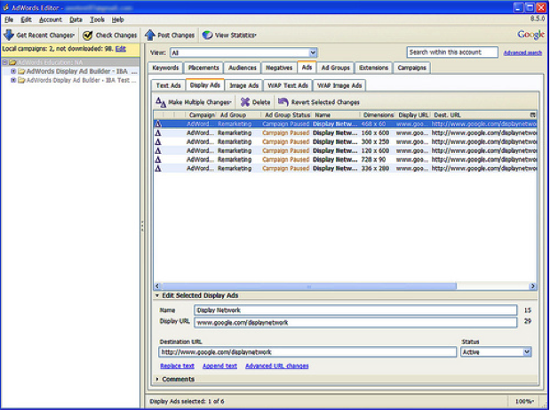
Task: Click the Display URL input field
Action: (355, 322)
